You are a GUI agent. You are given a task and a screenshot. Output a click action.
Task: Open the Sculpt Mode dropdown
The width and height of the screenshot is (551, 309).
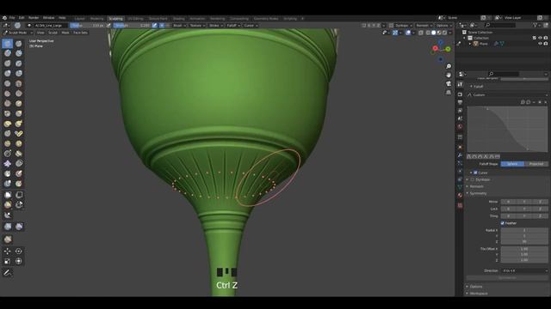[x=18, y=33]
